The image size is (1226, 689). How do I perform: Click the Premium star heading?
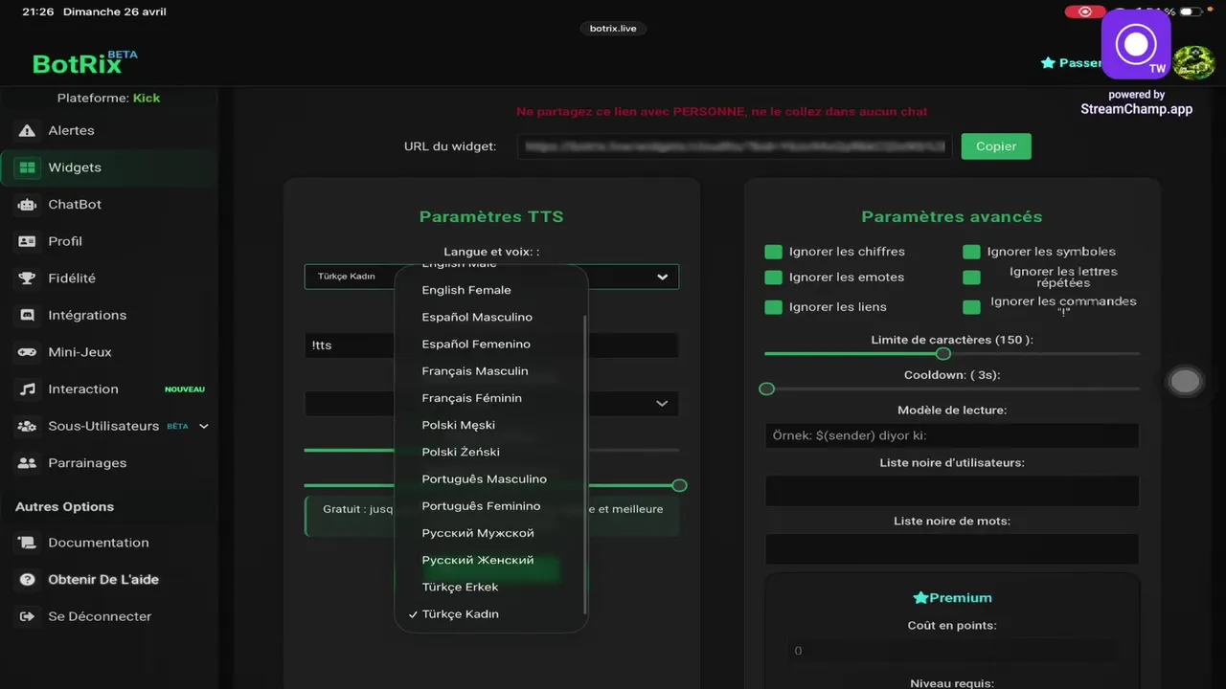(952, 598)
